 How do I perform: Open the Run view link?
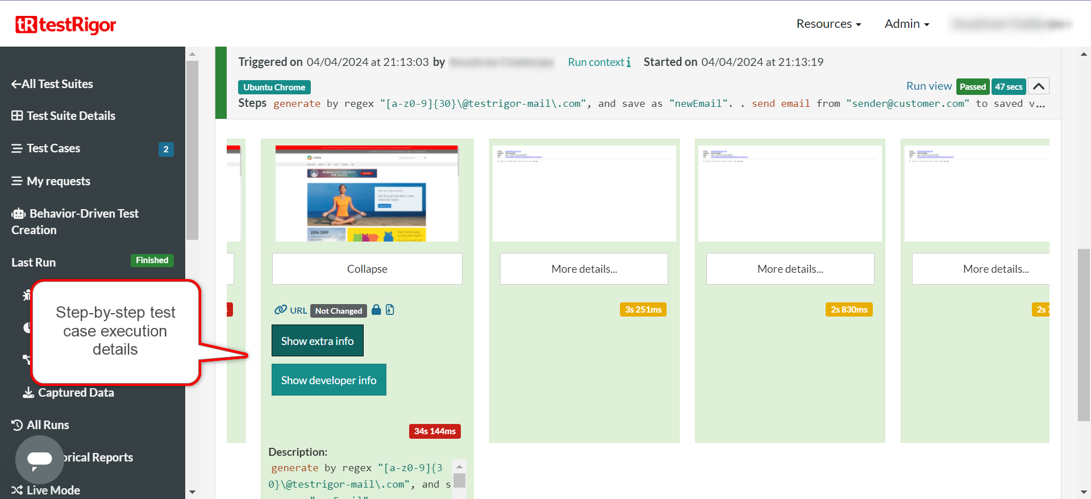click(x=928, y=86)
